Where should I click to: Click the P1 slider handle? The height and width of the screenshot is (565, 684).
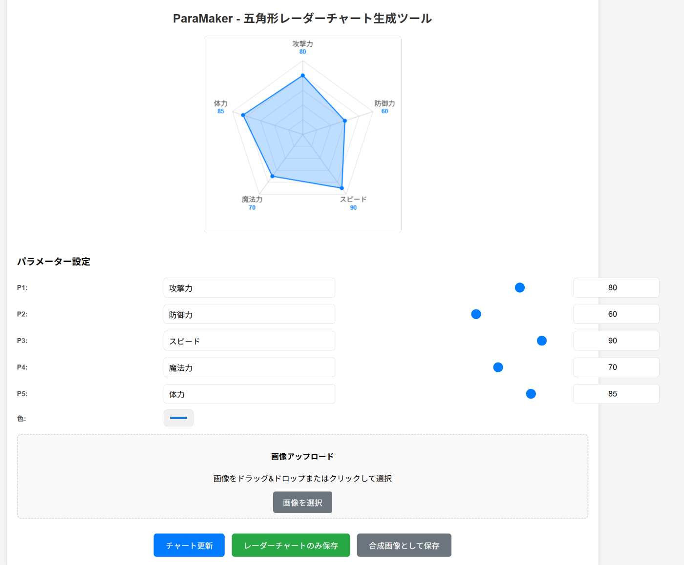[x=520, y=288]
